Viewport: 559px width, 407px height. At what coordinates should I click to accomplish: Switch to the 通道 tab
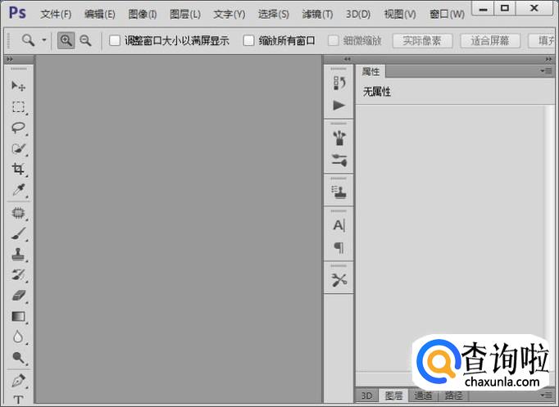(423, 396)
